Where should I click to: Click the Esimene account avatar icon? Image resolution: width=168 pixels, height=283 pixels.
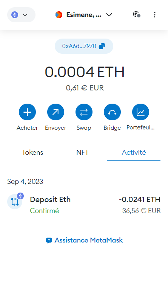(x=59, y=15)
